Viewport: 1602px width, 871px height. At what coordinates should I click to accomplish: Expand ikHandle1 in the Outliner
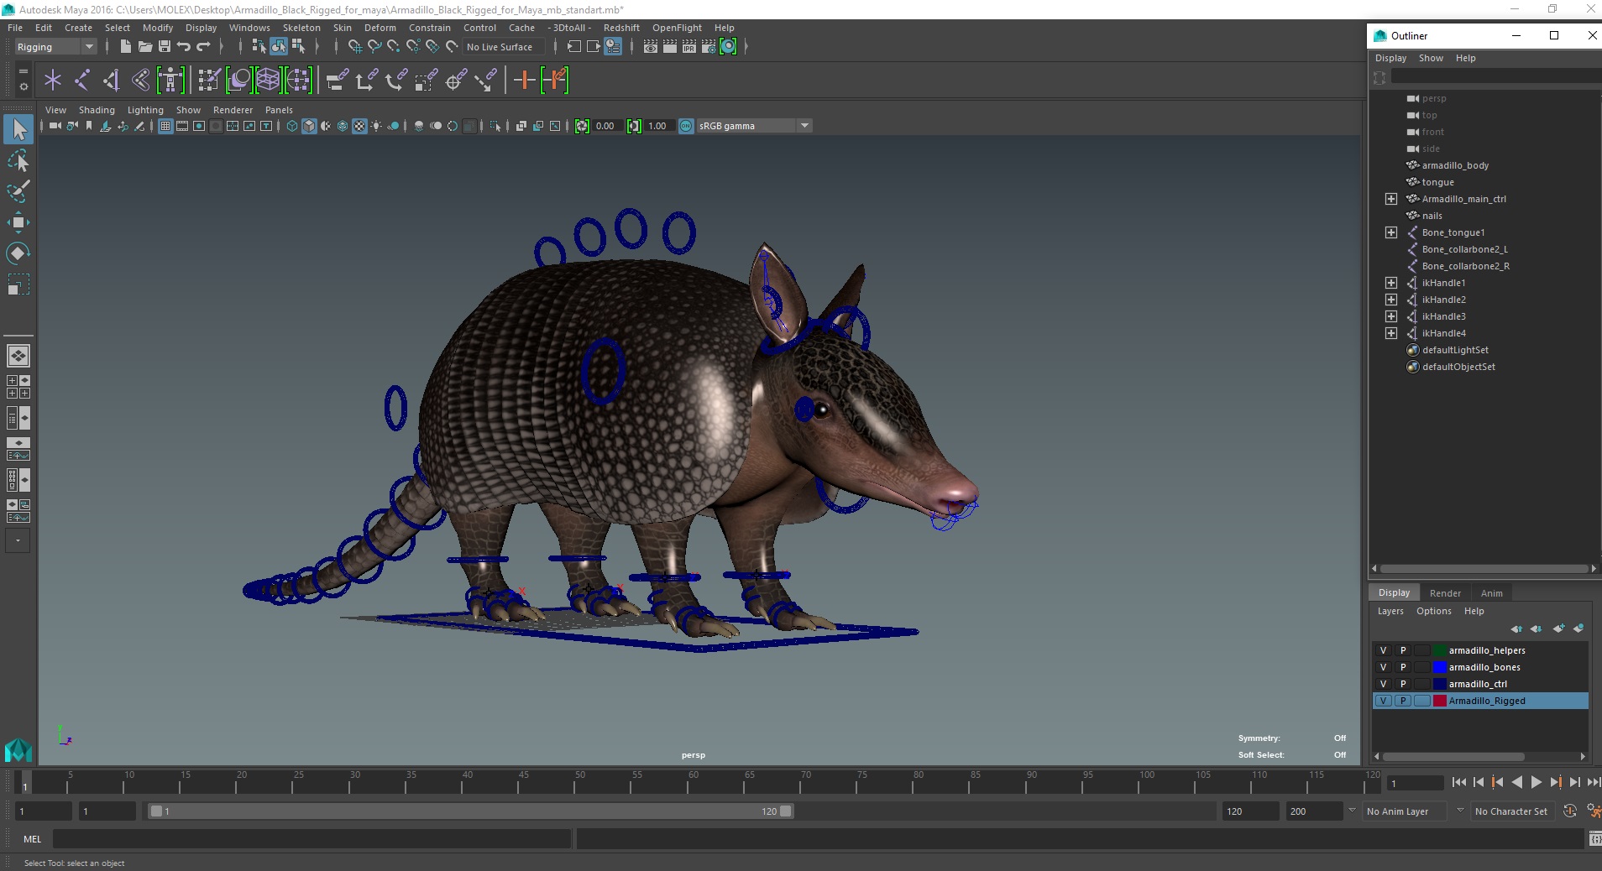coord(1391,283)
